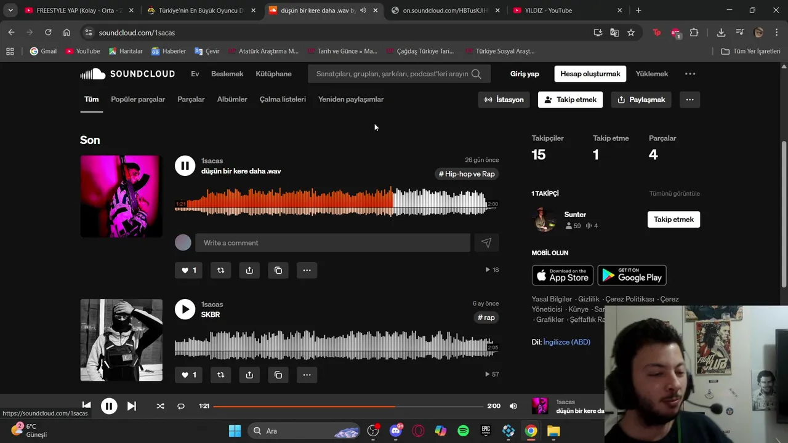This screenshot has height=443, width=788.
Task: Go to the Ev navigation item
Action: [195, 74]
